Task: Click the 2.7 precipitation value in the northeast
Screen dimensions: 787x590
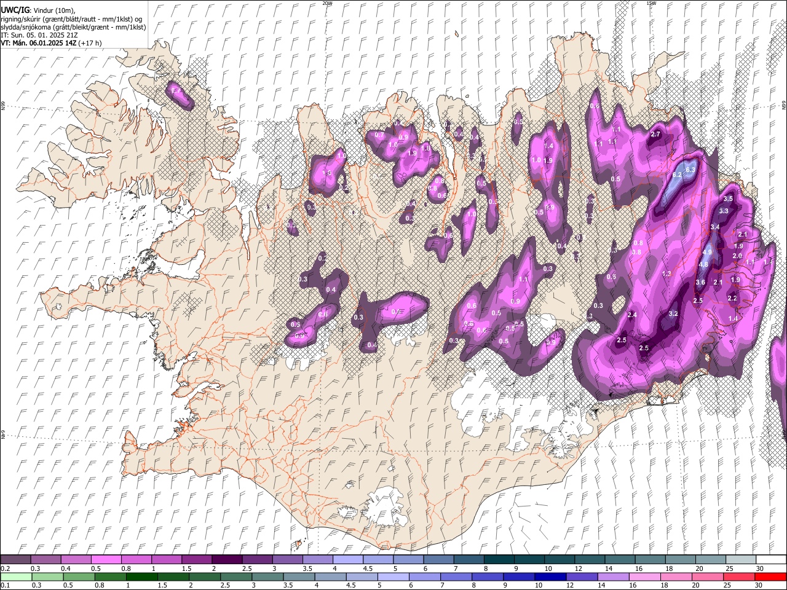Action: tap(655, 134)
